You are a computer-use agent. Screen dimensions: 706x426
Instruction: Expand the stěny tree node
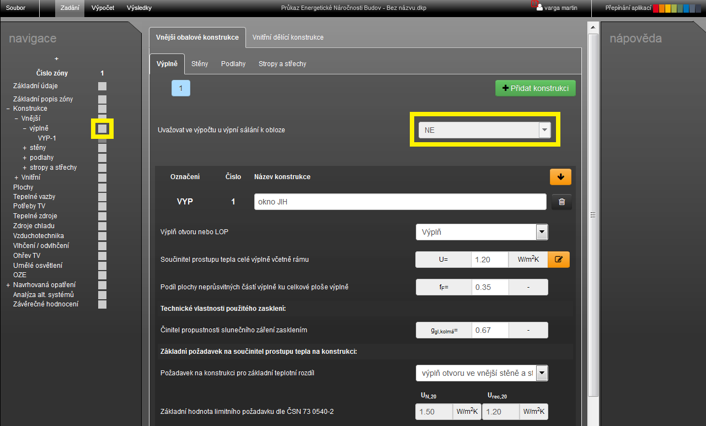point(24,148)
